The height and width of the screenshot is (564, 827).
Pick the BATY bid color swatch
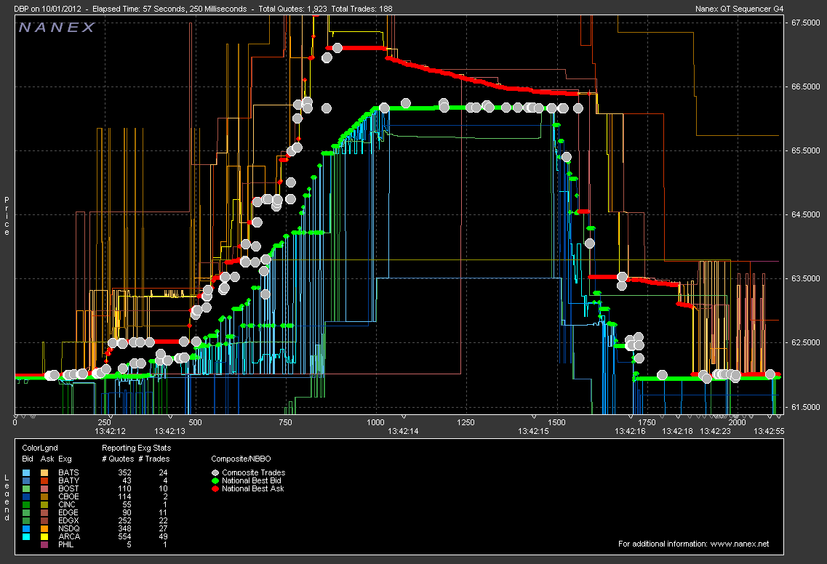coord(26,480)
